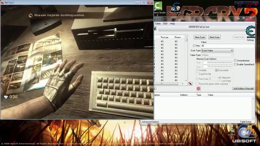This screenshot has width=260, height=146.
Task: Click the Prev column header in found list
Action: (x=178, y=37)
